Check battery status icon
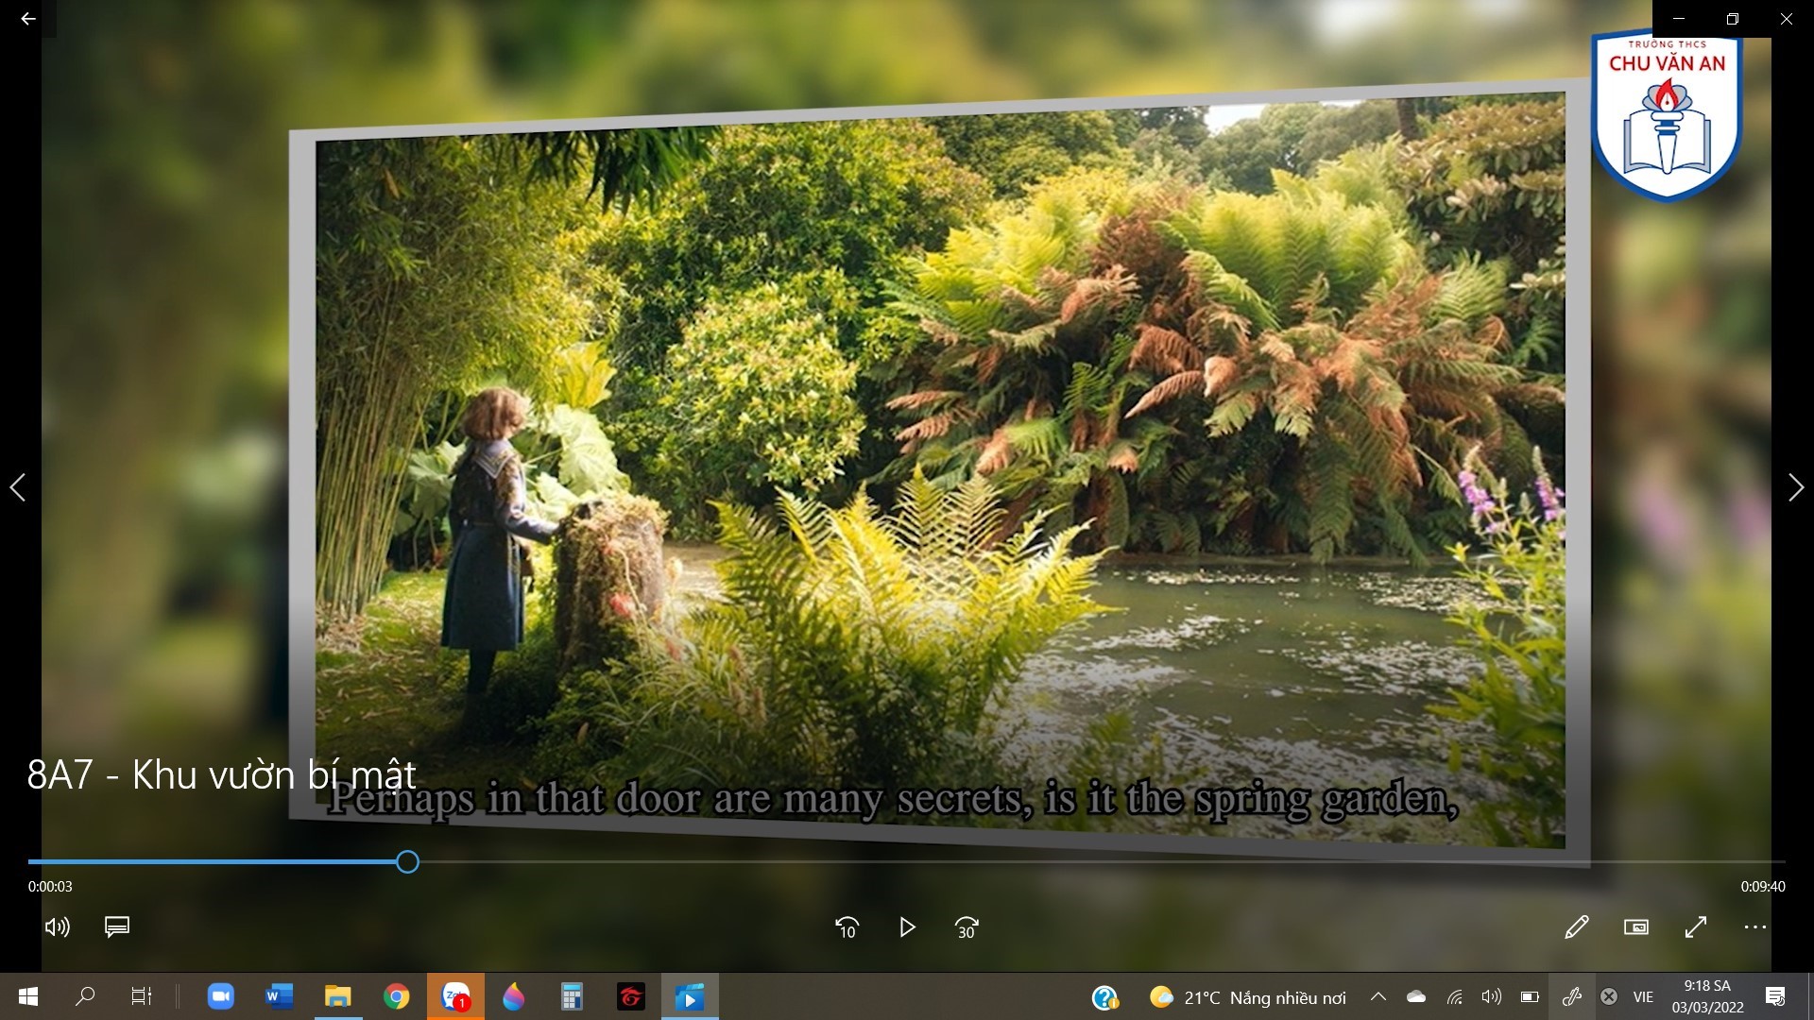The width and height of the screenshot is (1814, 1020). (1530, 996)
